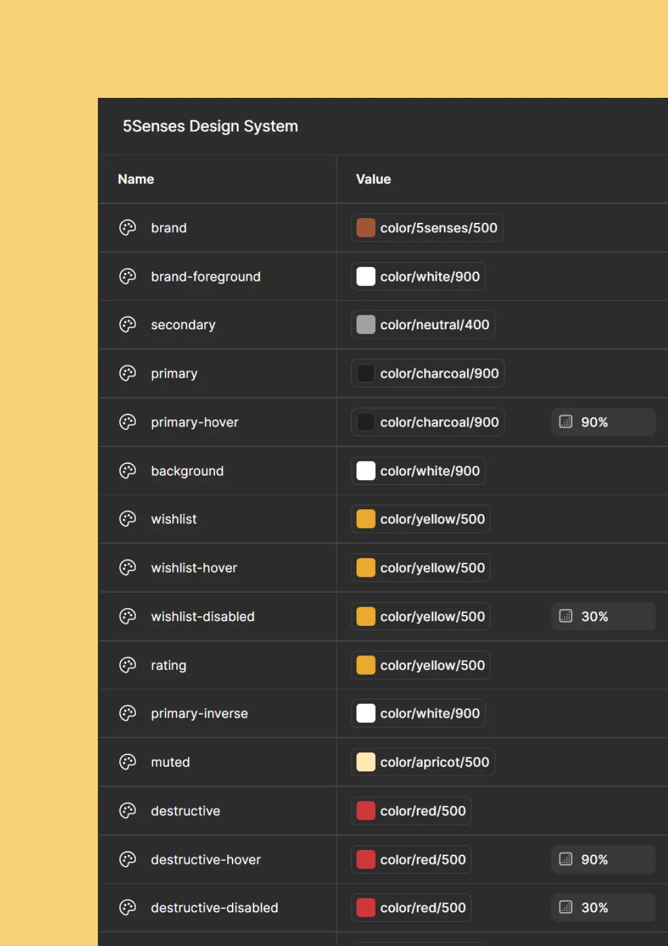This screenshot has height=946, width=668.
Task: Click the opacity icon in wishlist-disabled's 30% field
Action: [x=565, y=616]
